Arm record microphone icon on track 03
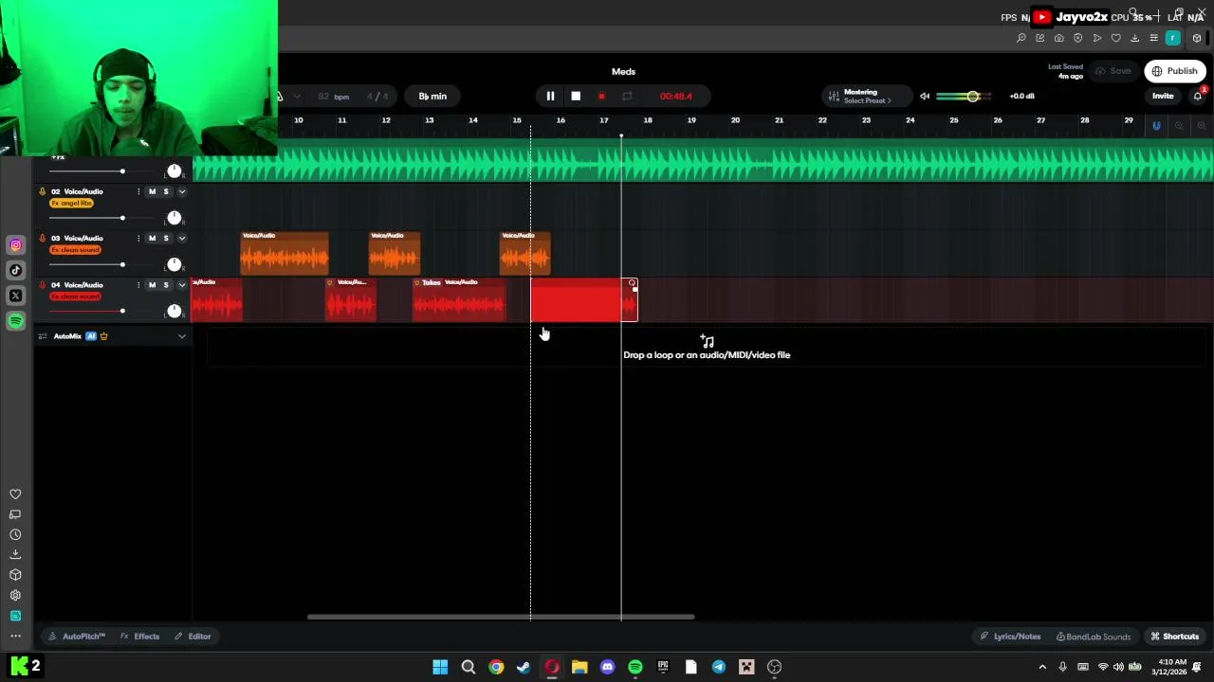1214x682 pixels. [42, 238]
